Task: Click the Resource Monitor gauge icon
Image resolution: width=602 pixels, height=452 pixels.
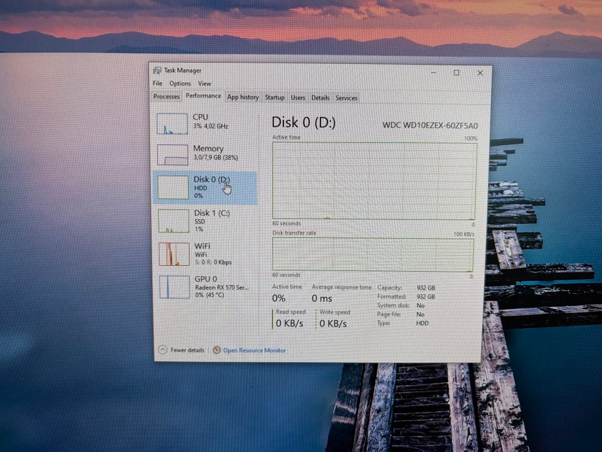Action: click(x=216, y=350)
